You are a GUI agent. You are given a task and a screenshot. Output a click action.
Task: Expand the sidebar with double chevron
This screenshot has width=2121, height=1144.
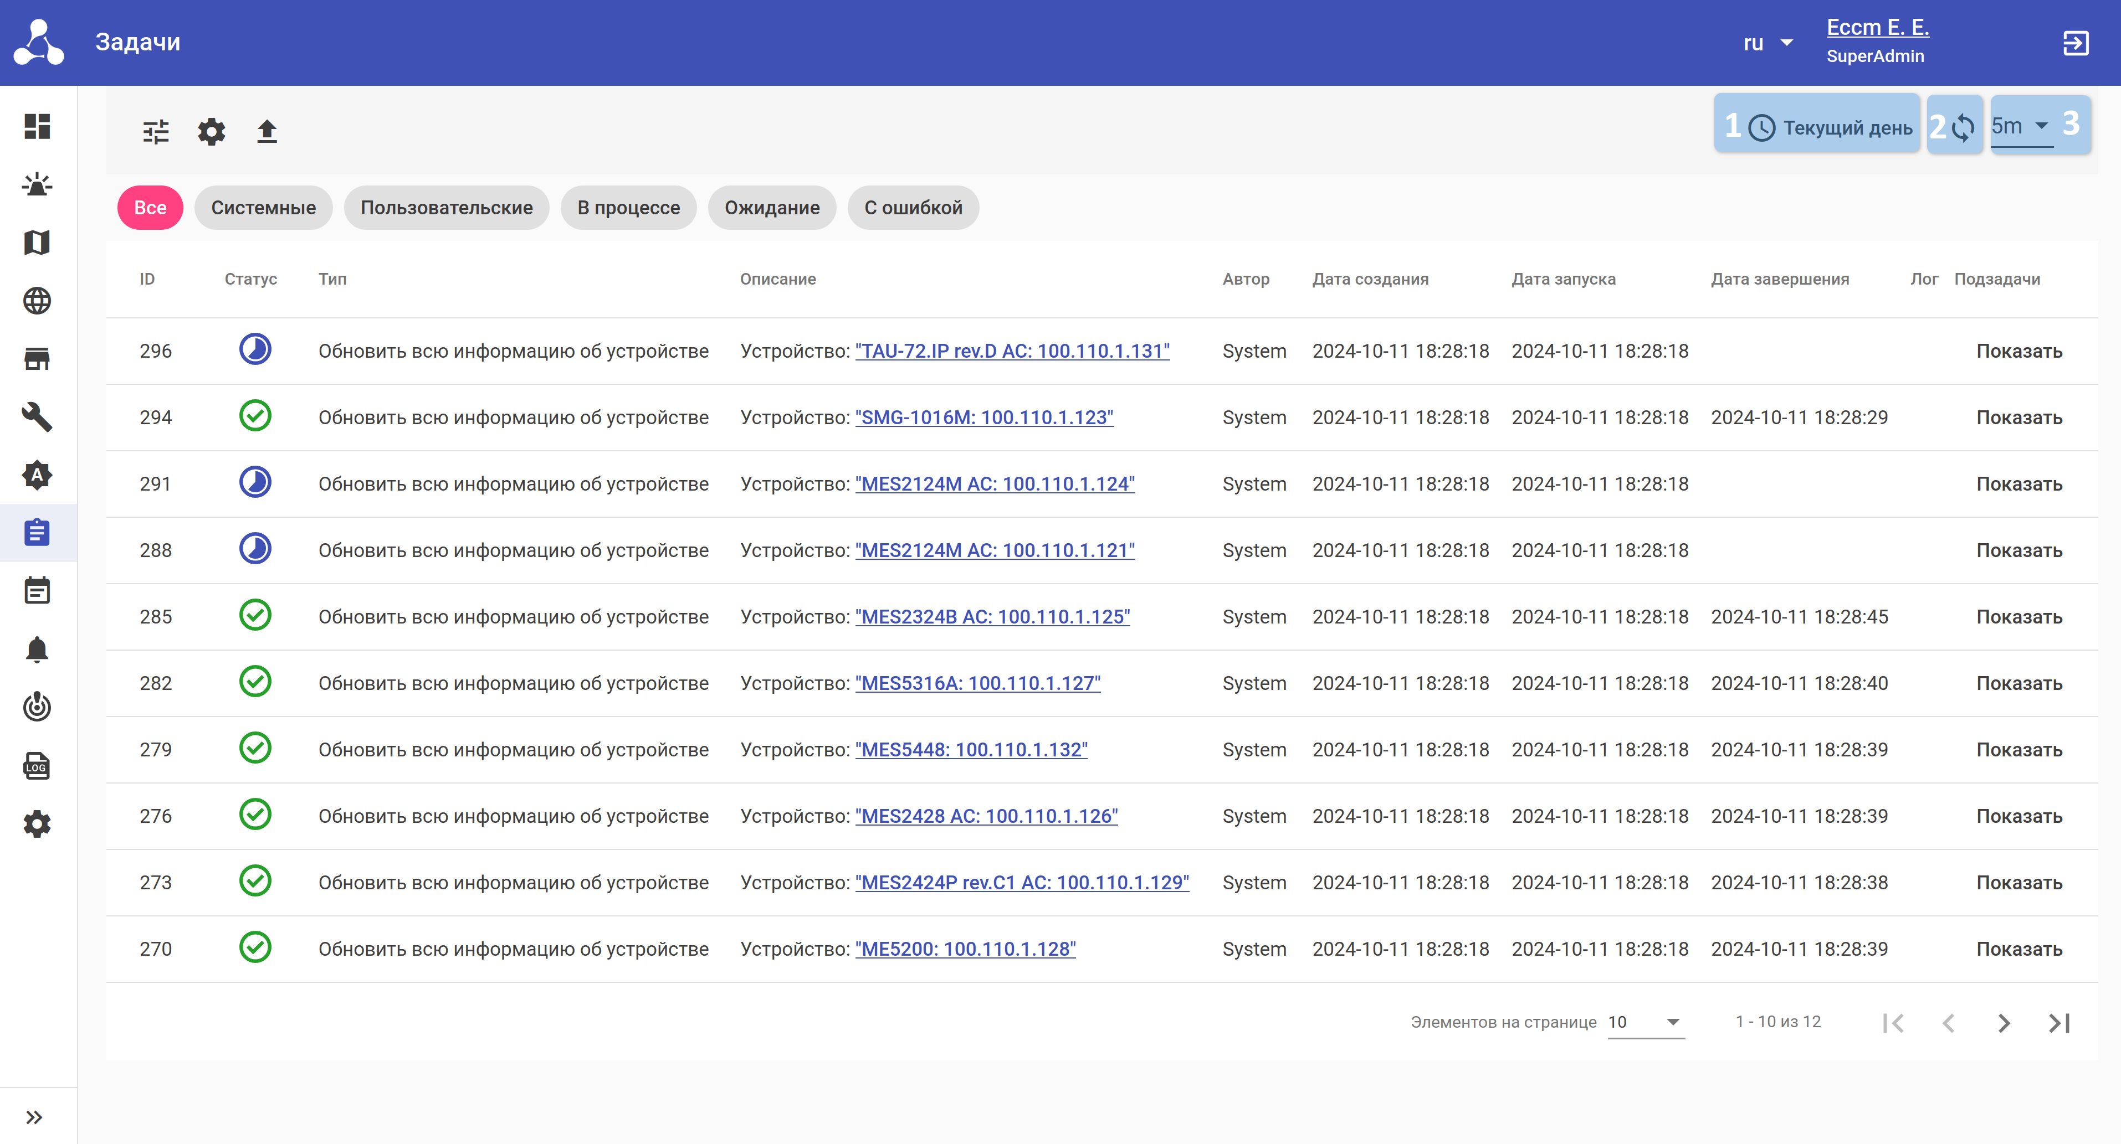34,1117
